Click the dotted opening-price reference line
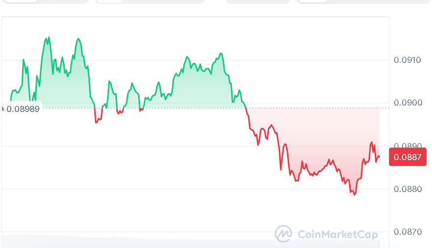 (x=315, y=108)
